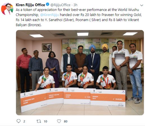The image size is (145, 127).
Task: Open the 3h timestamp link
Action: (75, 5)
